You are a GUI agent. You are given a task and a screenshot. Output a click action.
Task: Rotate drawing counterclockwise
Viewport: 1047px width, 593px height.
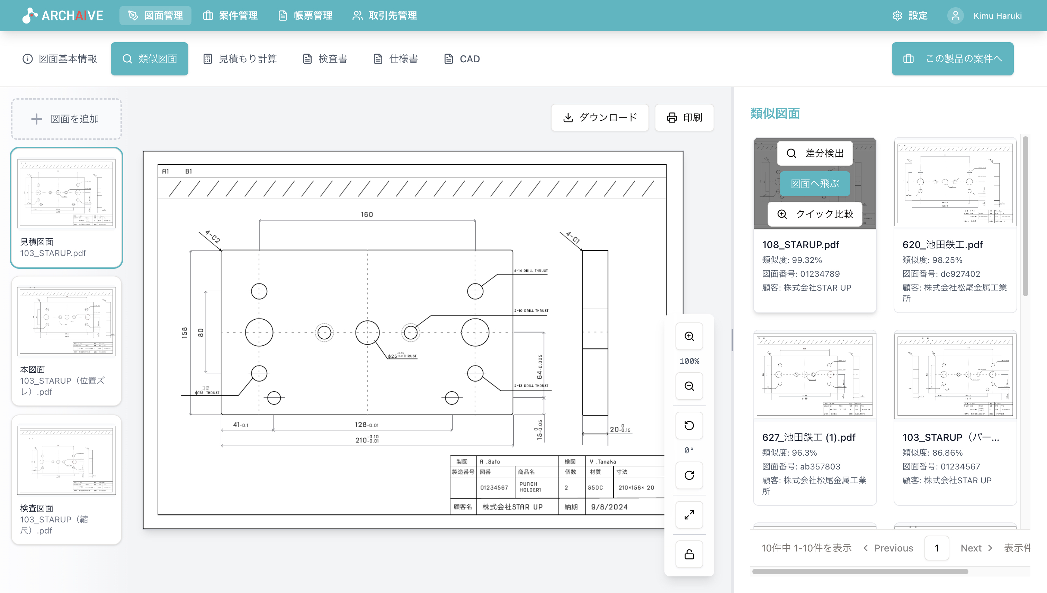[x=689, y=426]
